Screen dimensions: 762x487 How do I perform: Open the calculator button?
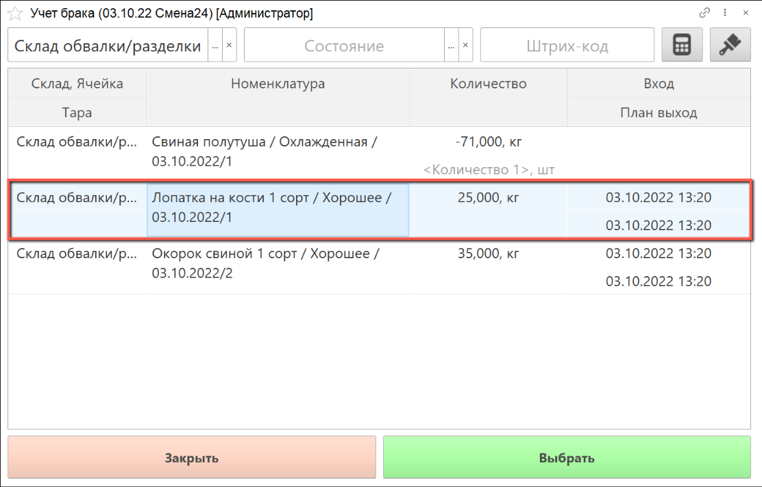click(682, 45)
